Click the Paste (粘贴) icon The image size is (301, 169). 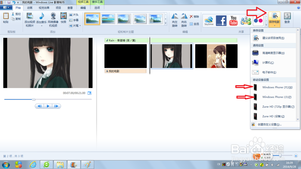(6, 16)
